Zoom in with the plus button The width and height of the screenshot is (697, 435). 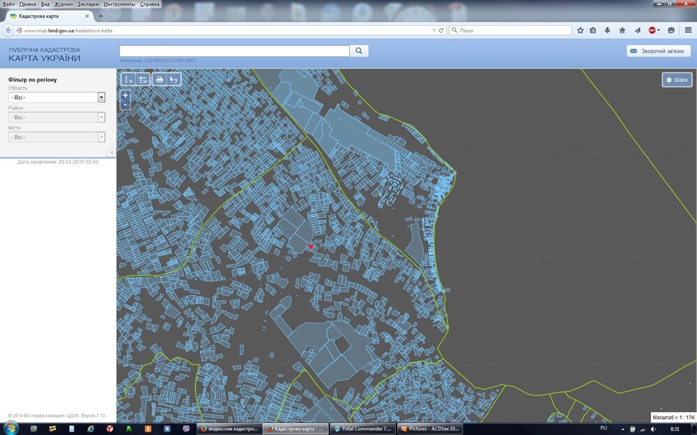(x=125, y=95)
